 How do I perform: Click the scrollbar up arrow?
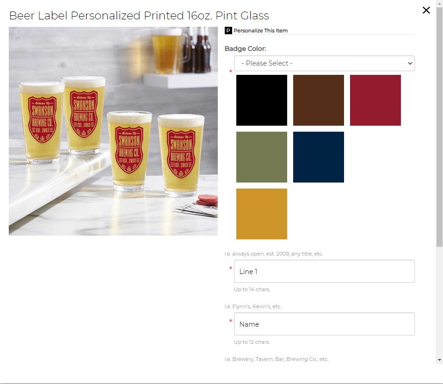coord(439,3)
